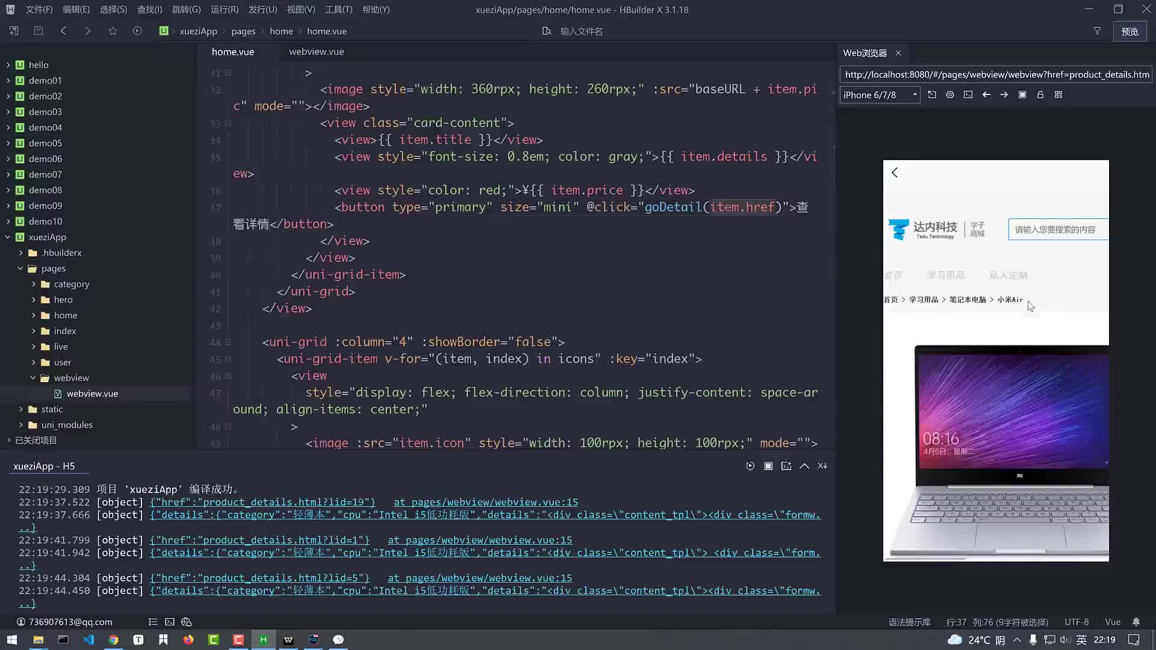The height and width of the screenshot is (650, 1156).
Task: Click the 预览 button
Action: 1130,31
